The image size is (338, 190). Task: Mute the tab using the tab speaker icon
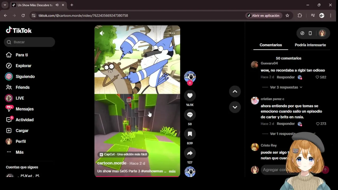57,5
